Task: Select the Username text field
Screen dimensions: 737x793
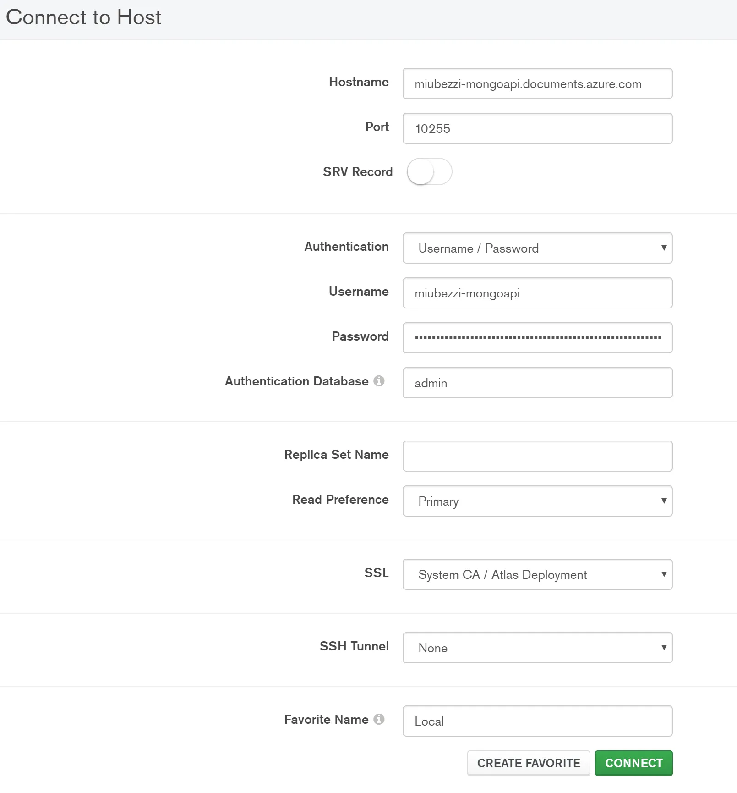Action: click(x=537, y=293)
